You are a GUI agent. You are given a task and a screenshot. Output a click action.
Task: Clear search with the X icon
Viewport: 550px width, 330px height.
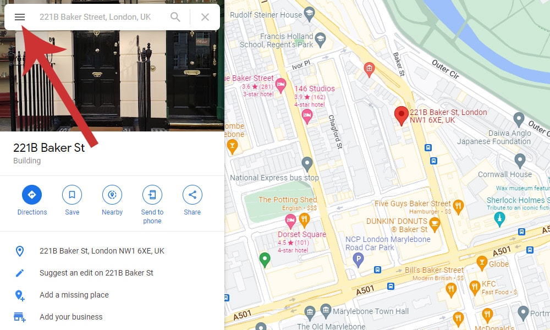[x=205, y=17]
